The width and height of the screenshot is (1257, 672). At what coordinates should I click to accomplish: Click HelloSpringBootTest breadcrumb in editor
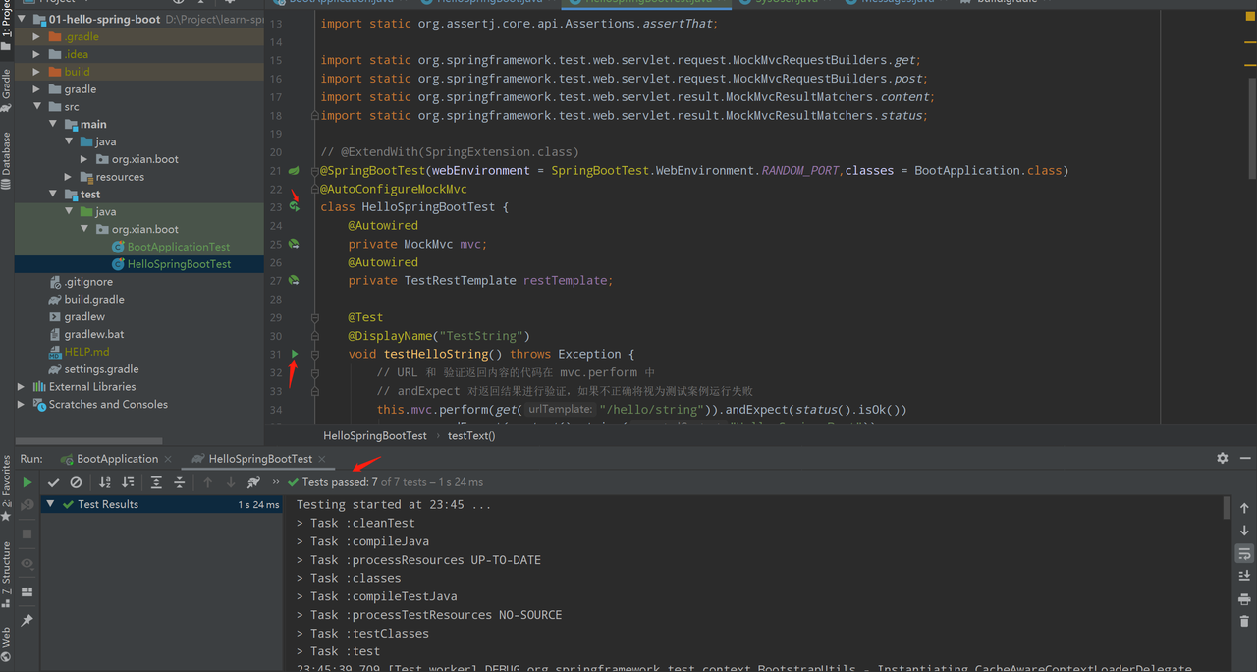point(375,435)
